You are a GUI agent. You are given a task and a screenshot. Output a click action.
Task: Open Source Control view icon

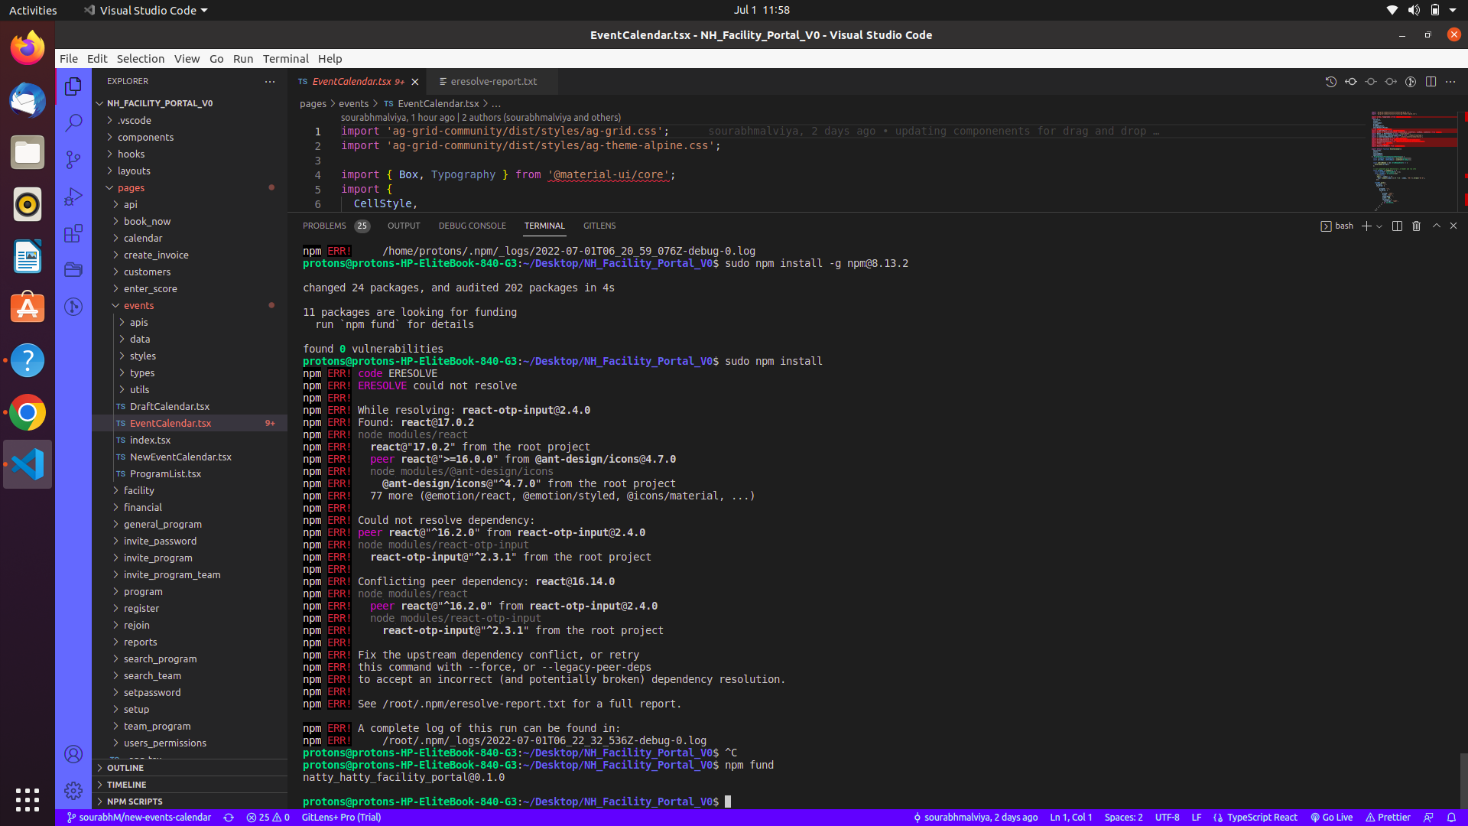(73, 159)
